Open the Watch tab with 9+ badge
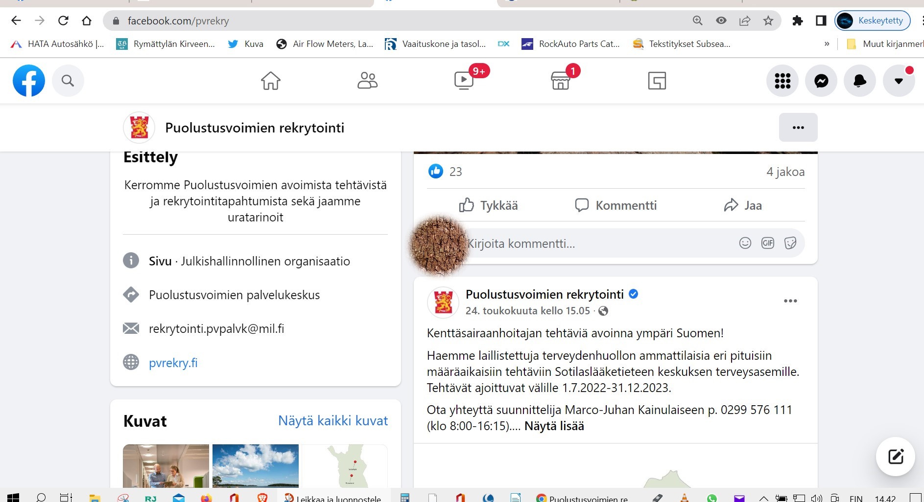The height and width of the screenshot is (502, 924). pos(464,81)
